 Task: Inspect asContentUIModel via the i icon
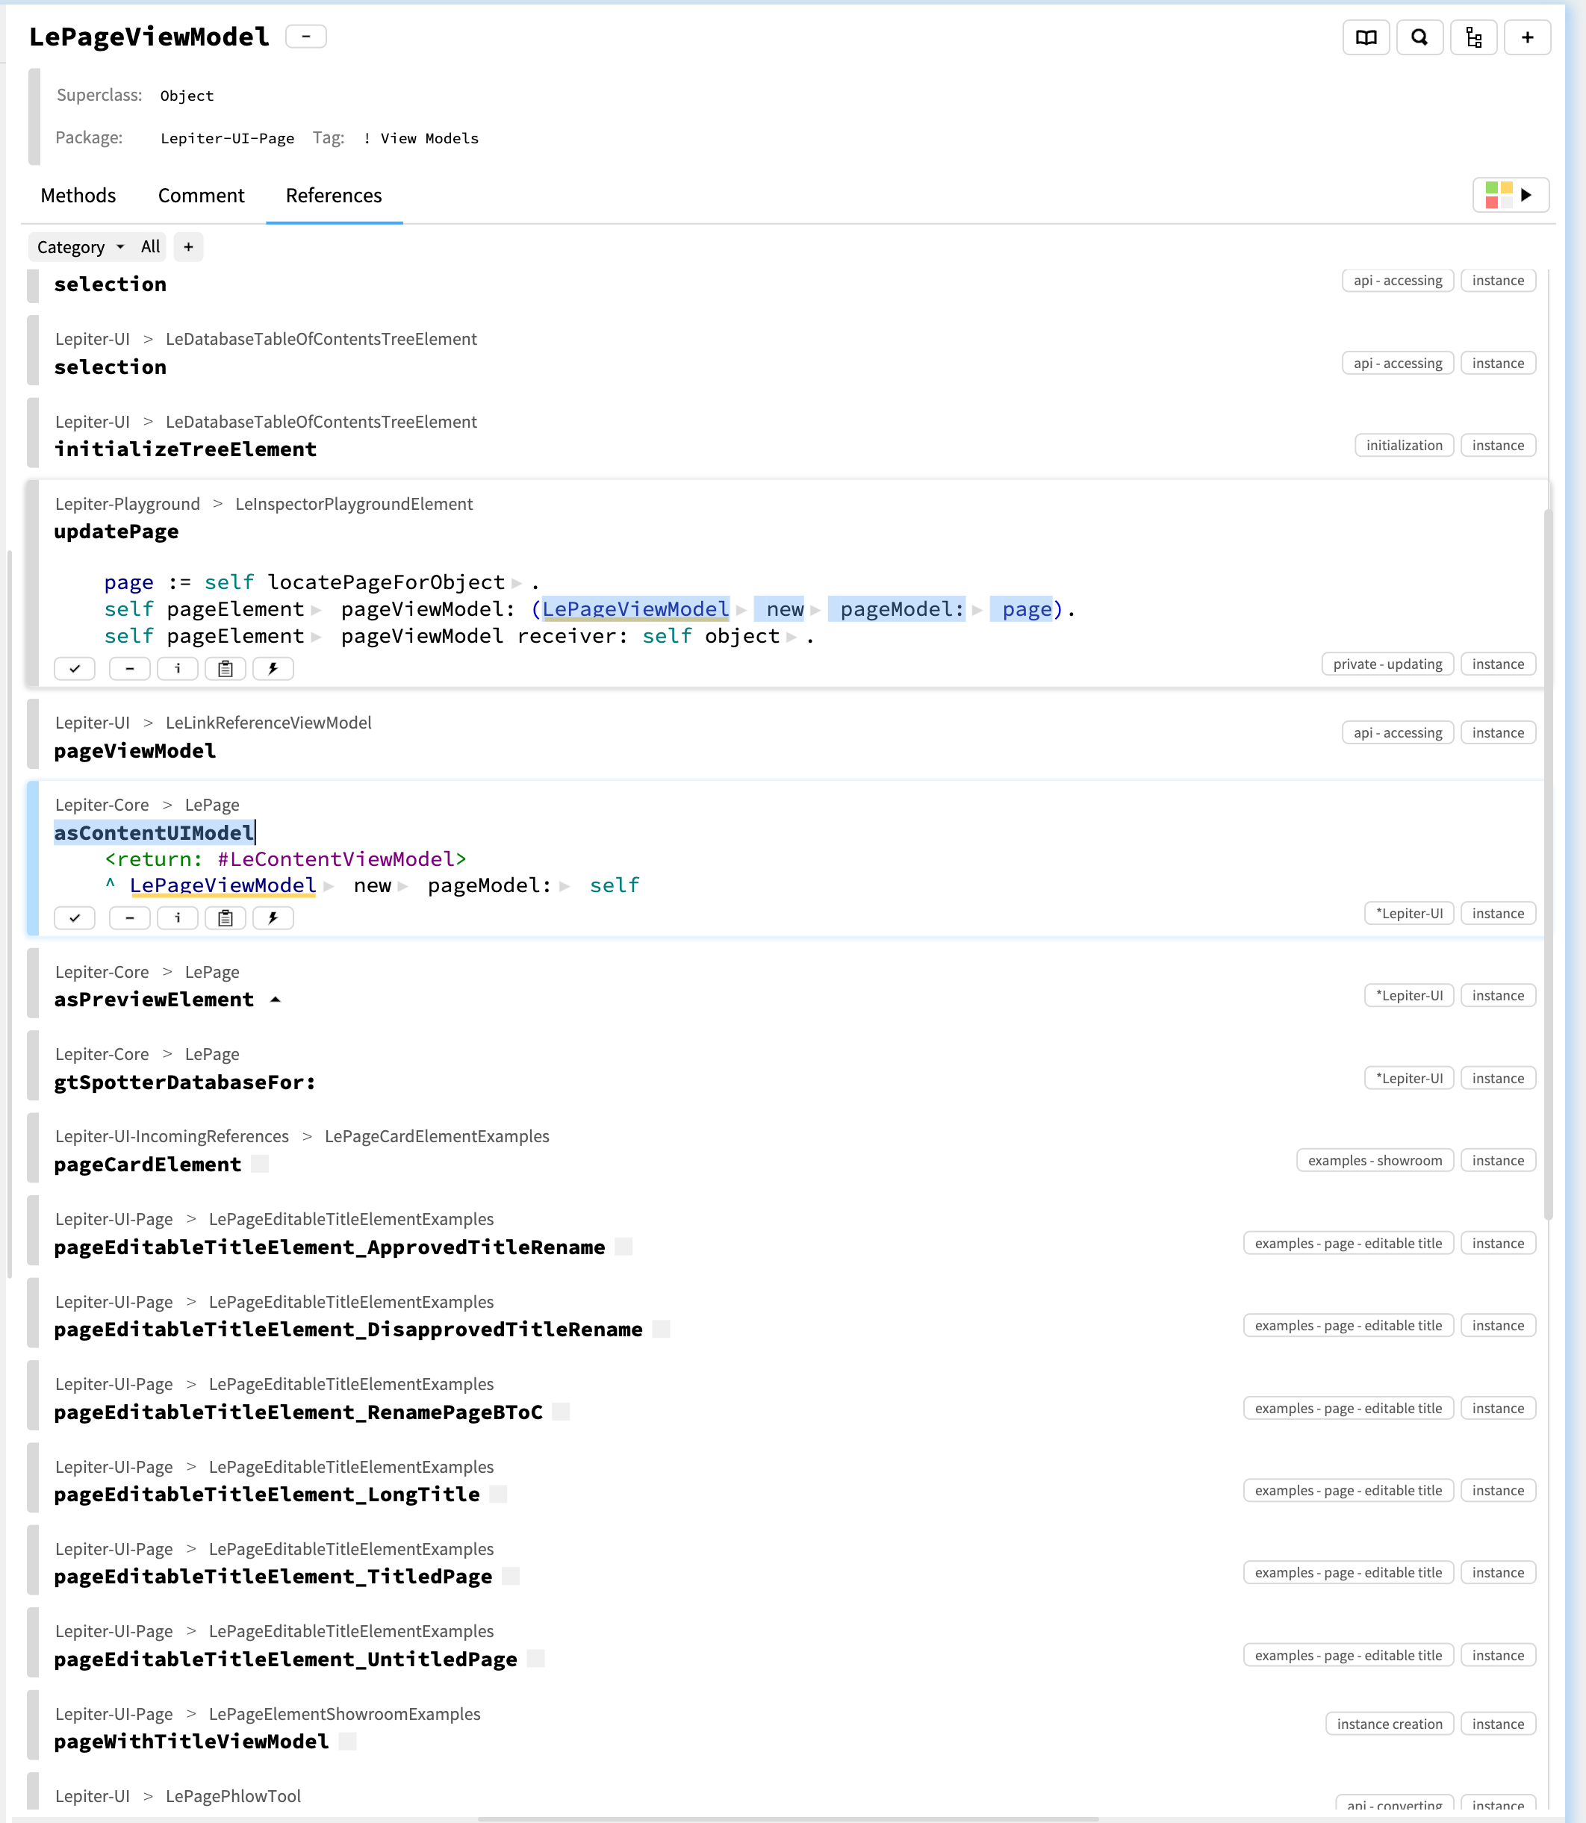coord(177,917)
